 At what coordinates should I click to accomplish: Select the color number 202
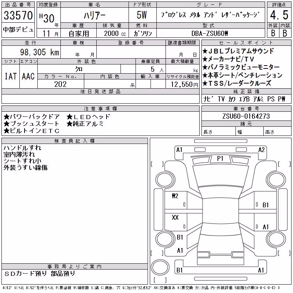(60, 84)
